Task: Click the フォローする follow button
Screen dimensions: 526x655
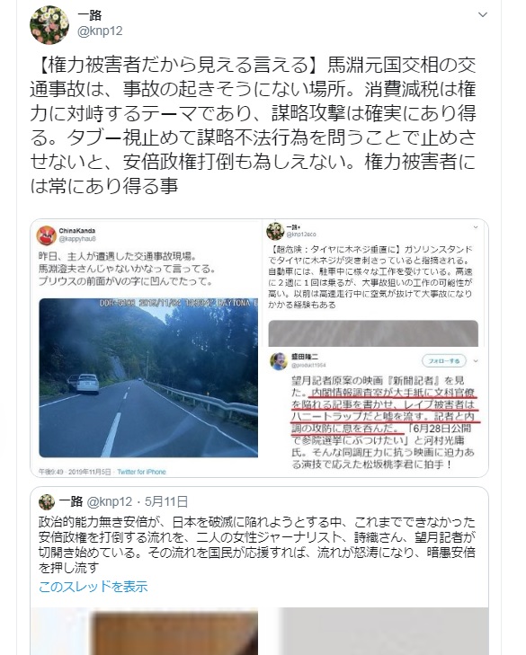Action: 443,361
